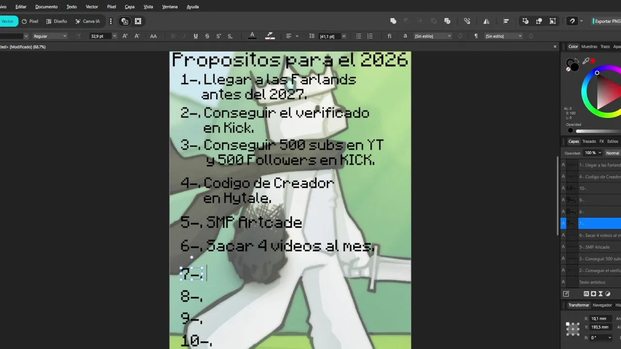Toggle bulleted list

[359, 36]
